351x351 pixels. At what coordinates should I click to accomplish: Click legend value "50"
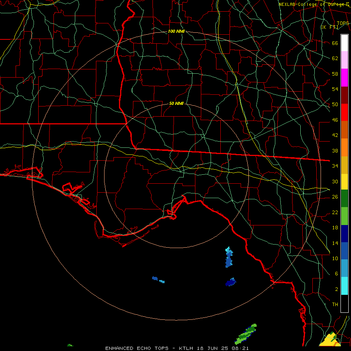335,105
